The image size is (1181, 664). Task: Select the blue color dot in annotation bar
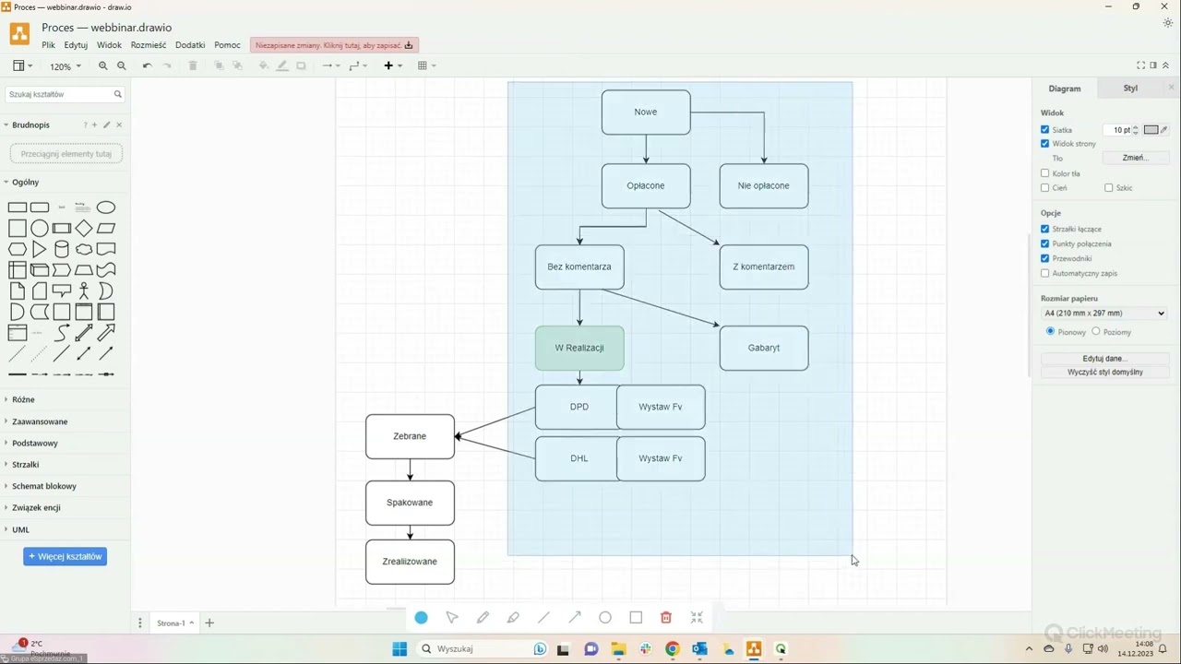click(422, 618)
